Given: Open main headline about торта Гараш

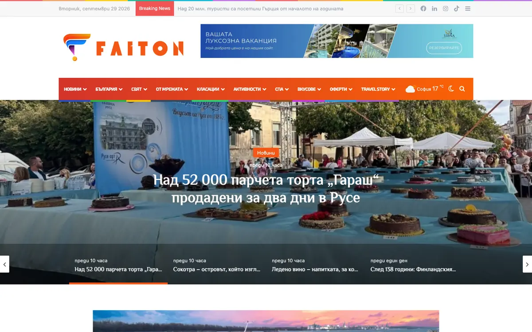Looking at the screenshot, I should click(266, 189).
